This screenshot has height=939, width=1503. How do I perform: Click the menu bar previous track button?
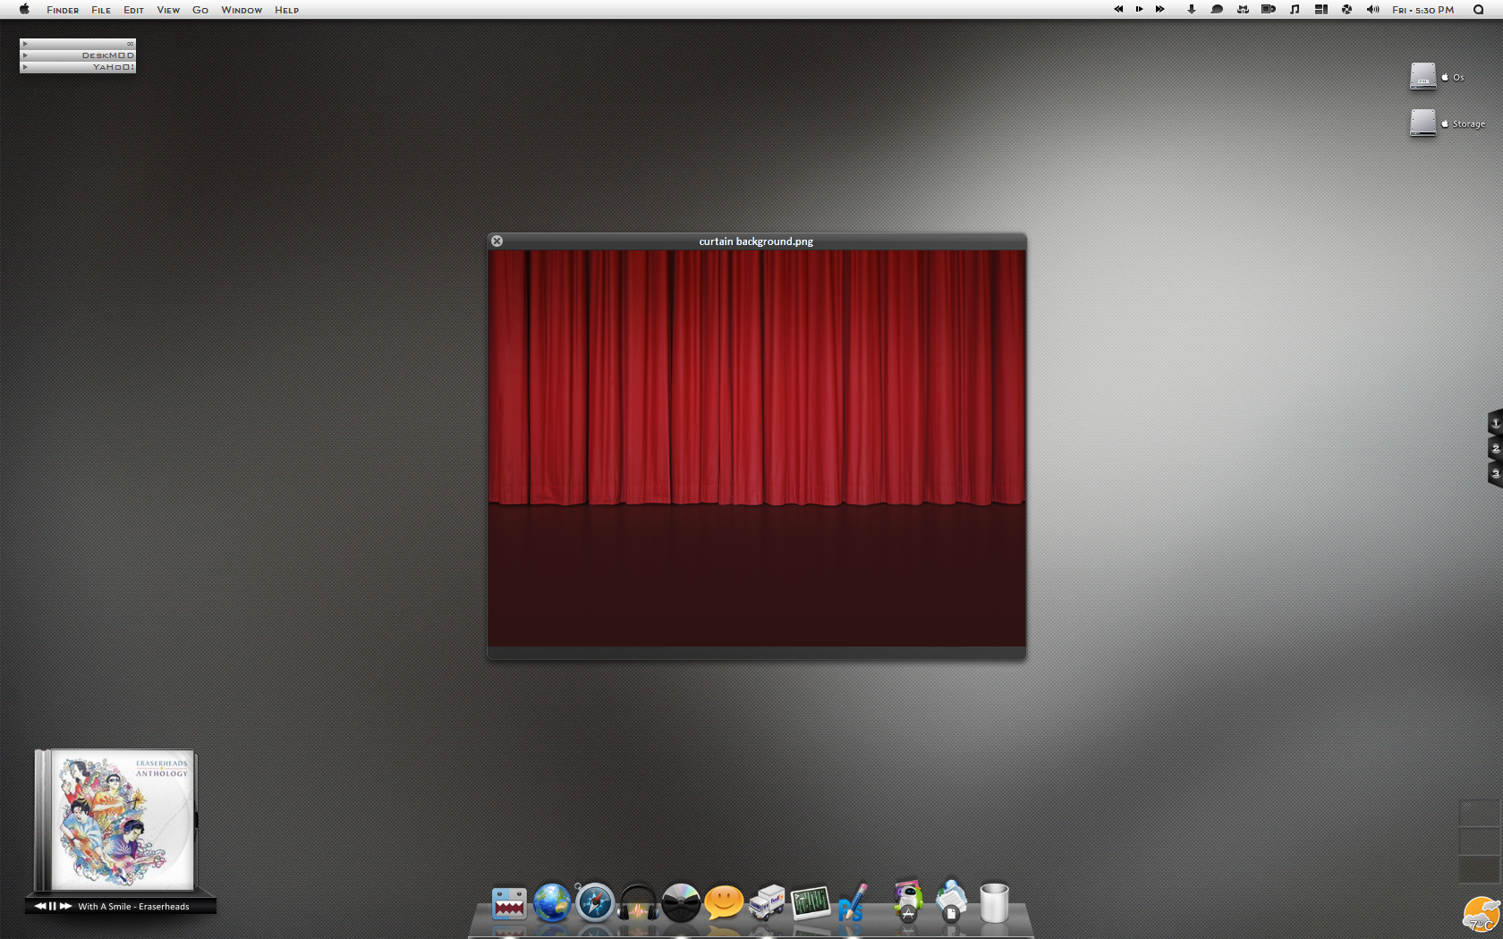coord(1117,9)
